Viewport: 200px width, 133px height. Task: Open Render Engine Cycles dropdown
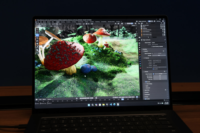(159, 42)
